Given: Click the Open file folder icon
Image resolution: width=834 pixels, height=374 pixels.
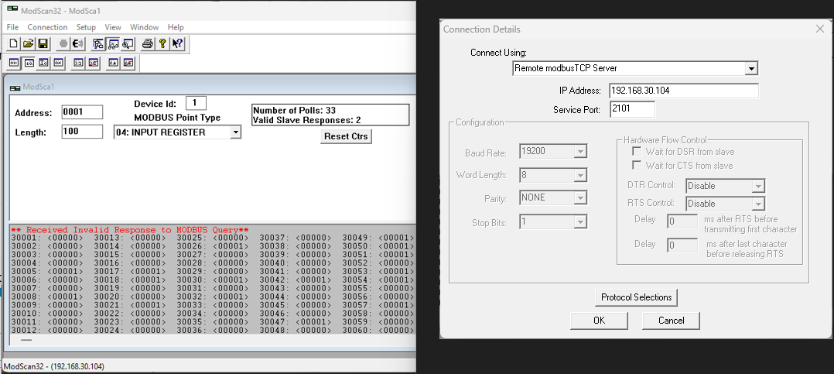Looking at the screenshot, I should click(x=28, y=44).
